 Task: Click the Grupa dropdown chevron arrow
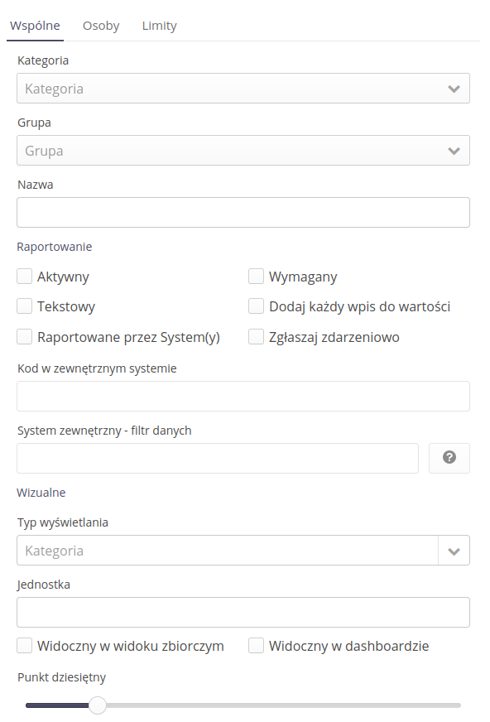454,151
